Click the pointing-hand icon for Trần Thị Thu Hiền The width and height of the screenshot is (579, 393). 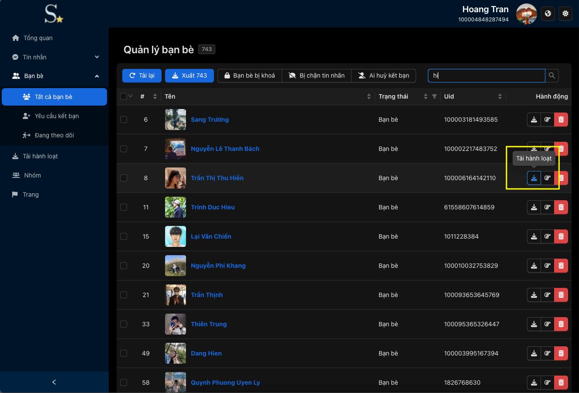pos(548,178)
